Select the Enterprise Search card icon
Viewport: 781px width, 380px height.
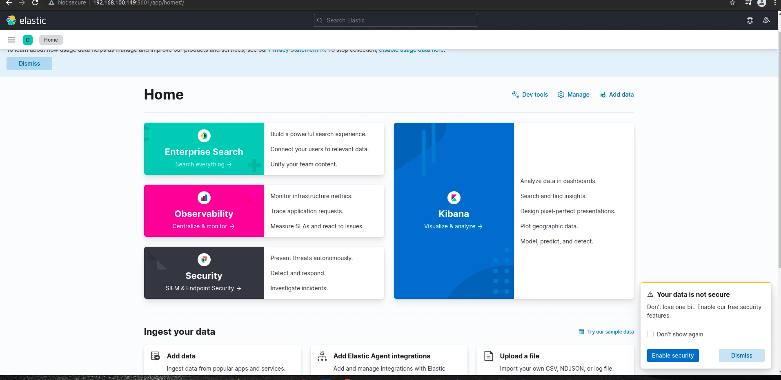pyautogui.click(x=204, y=135)
